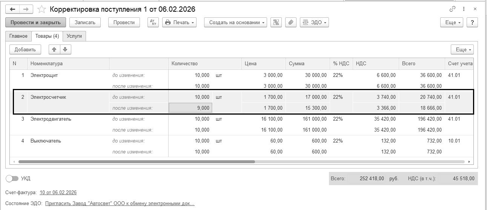Toggle the УКД switch

[x=12, y=178]
